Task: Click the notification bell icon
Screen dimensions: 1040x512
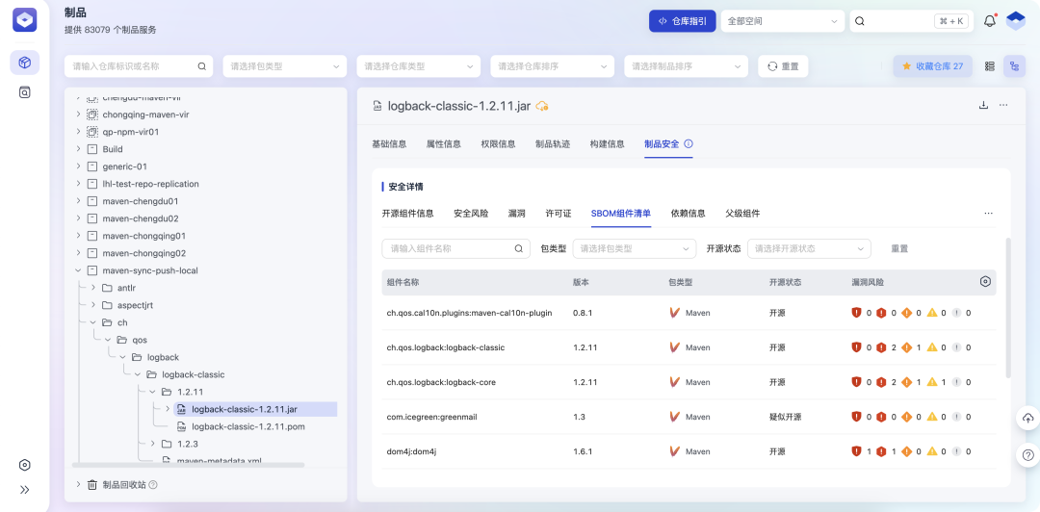Action: coord(989,21)
